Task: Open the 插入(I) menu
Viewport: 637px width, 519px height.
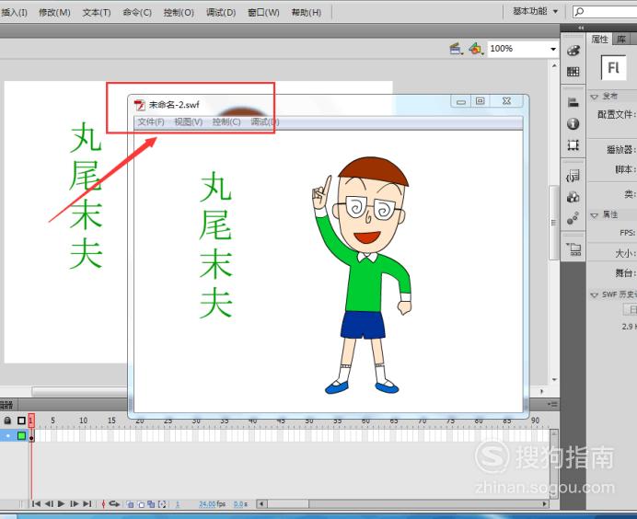Action: tap(14, 12)
